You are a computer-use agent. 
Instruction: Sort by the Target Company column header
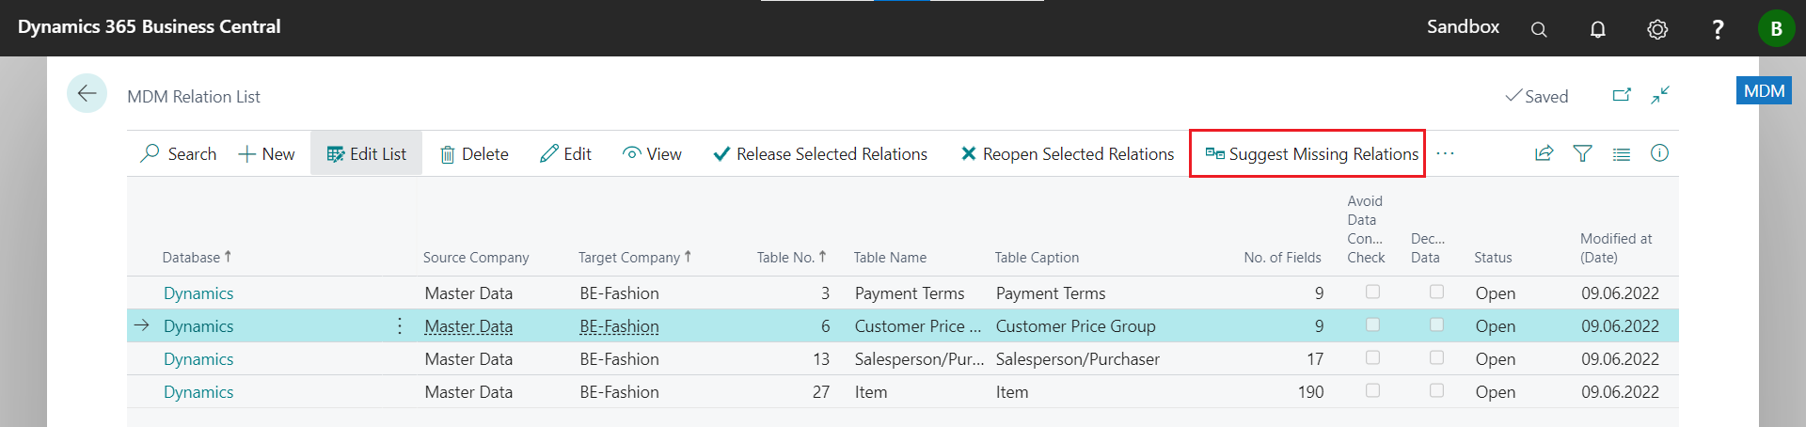[635, 257]
